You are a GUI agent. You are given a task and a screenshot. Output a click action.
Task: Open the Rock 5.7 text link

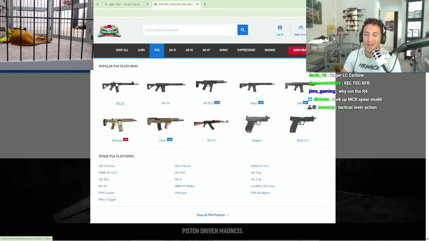click(x=303, y=140)
